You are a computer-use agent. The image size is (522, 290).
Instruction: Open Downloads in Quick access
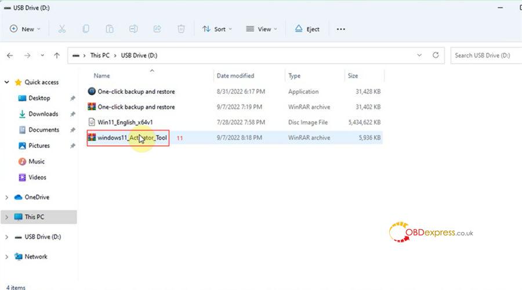coord(43,114)
